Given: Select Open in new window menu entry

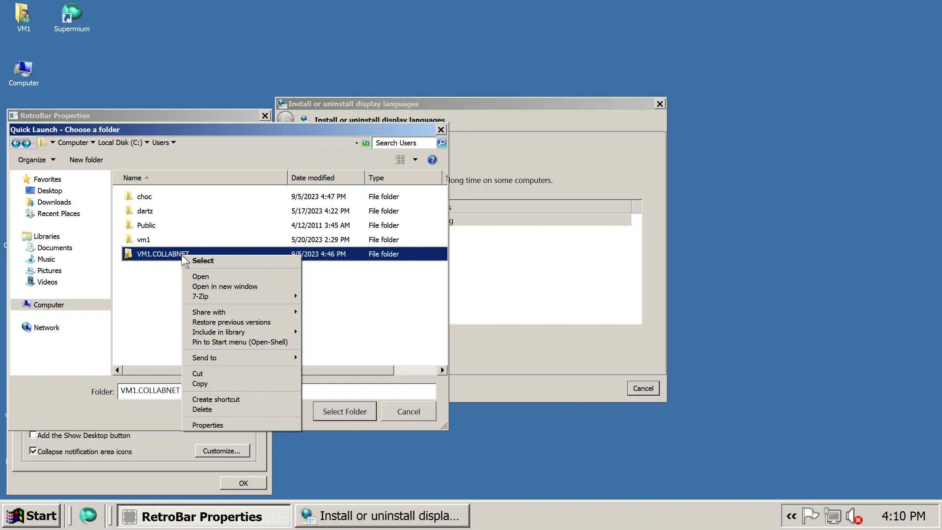Looking at the screenshot, I should [224, 286].
